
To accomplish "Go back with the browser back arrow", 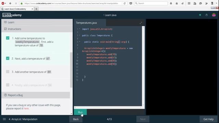I will 10,3.
